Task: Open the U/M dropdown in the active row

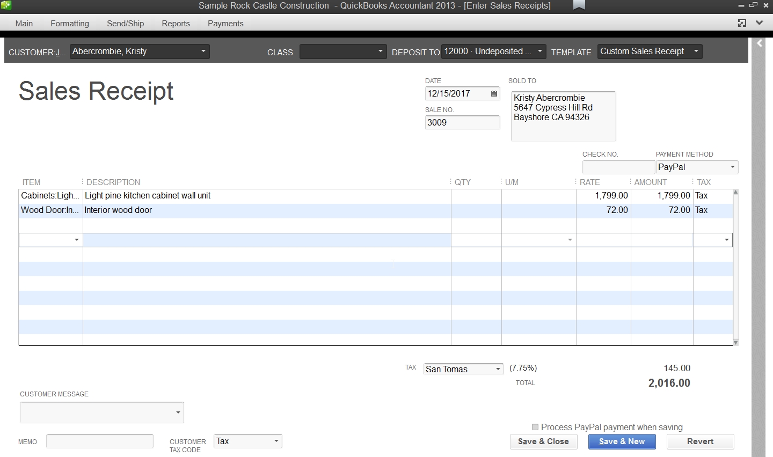Action: coord(570,240)
